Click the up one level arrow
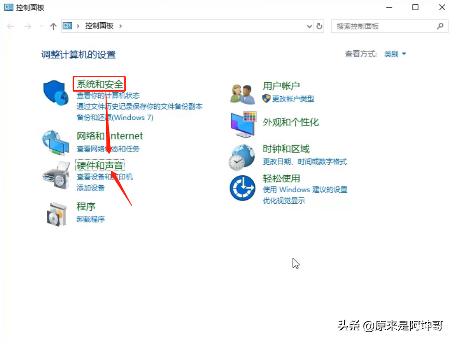This screenshot has height=341, width=453. (x=53, y=27)
